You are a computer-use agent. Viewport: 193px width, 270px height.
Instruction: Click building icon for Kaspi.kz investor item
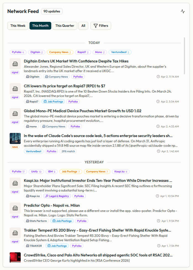coord(15,183)
